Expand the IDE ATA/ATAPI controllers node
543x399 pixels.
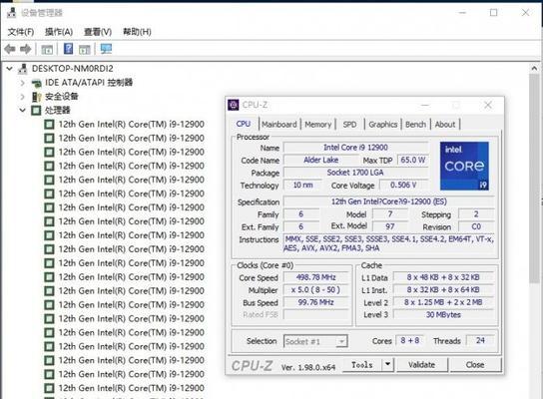tap(23, 83)
